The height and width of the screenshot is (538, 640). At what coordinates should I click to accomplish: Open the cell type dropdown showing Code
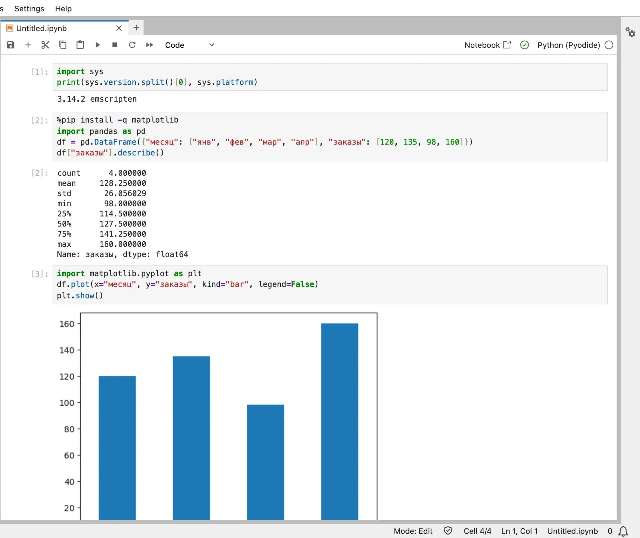[x=189, y=45]
